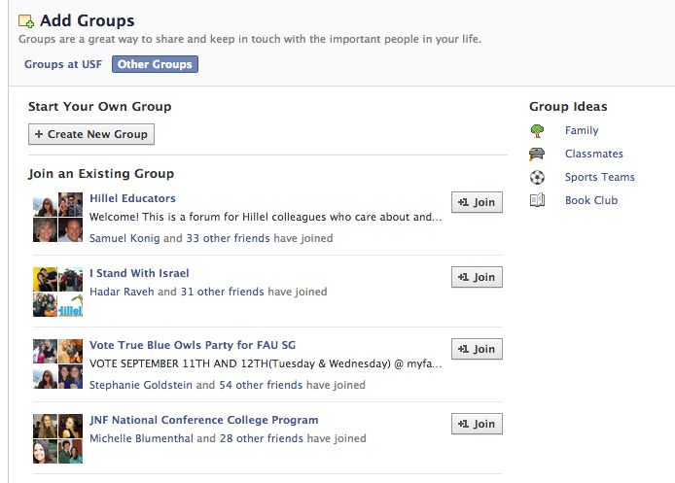Image resolution: width=675 pixels, height=483 pixels.
Task: Open Michelle Blumenthal's profile link
Action: (141, 438)
